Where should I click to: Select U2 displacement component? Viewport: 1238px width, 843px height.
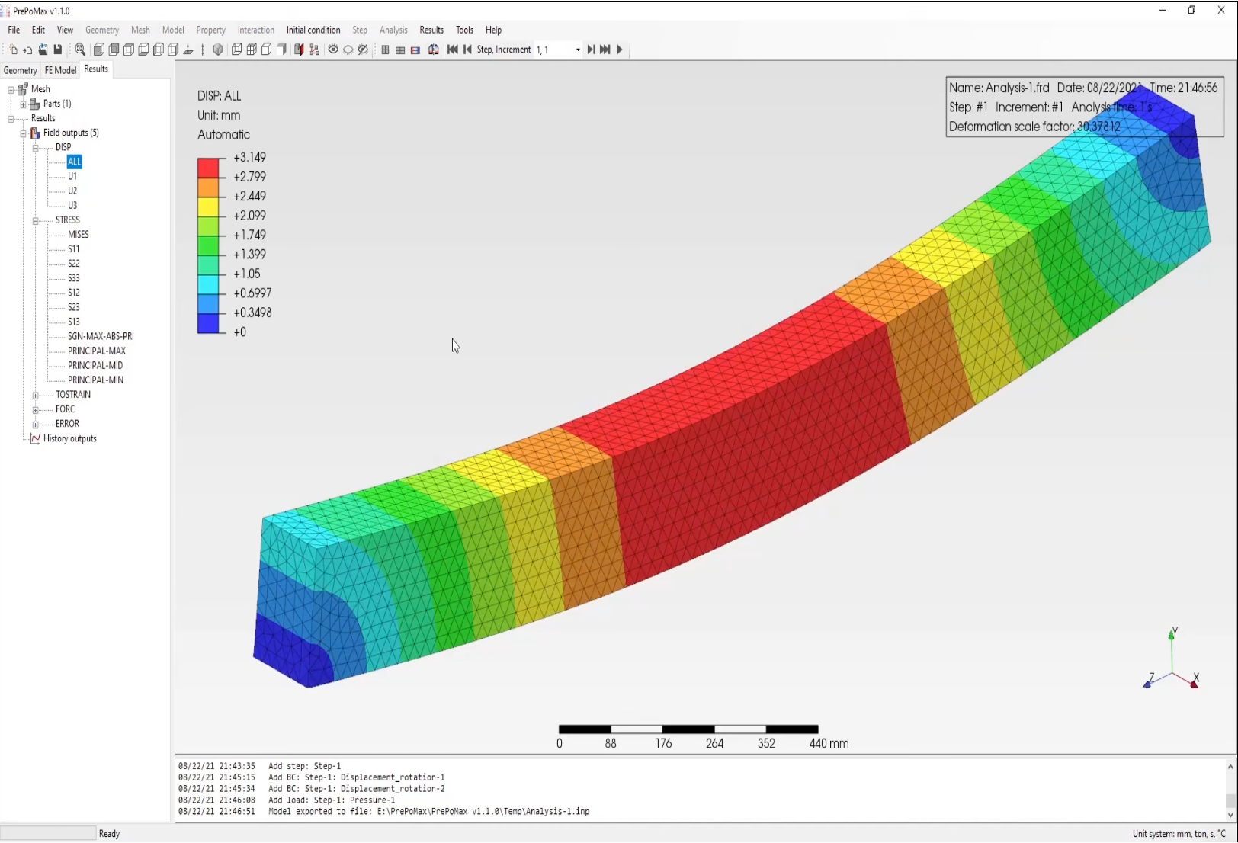[x=72, y=191]
